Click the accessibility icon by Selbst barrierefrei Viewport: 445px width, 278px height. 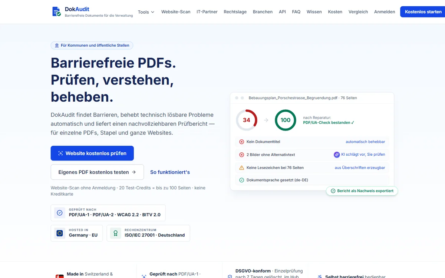tap(320, 277)
